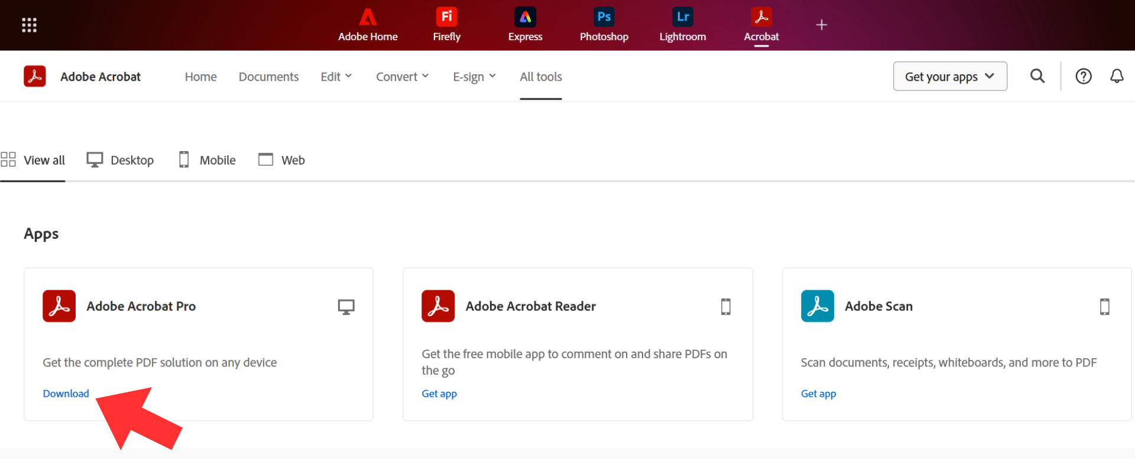Viewport: 1135px width, 459px height.
Task: Filter apps by Web tab
Action: click(x=281, y=160)
